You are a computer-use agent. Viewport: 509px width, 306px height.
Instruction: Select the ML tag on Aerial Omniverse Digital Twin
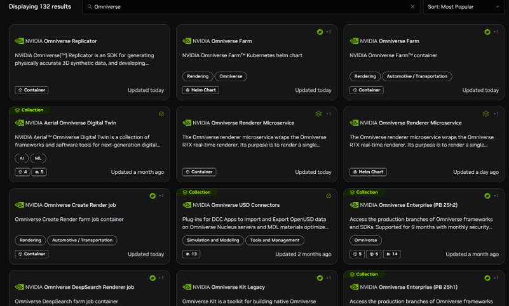(38, 158)
